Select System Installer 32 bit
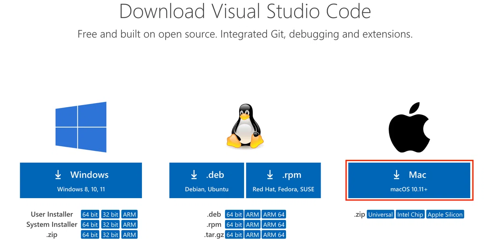Image resolution: width=484 pixels, height=240 pixels. (x=110, y=224)
